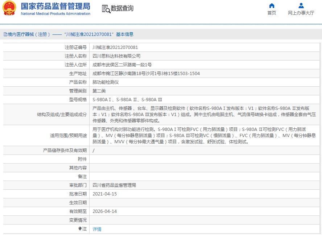Open the 首页 home link
Viewport: 322px width, 235px height.
coord(272,13)
